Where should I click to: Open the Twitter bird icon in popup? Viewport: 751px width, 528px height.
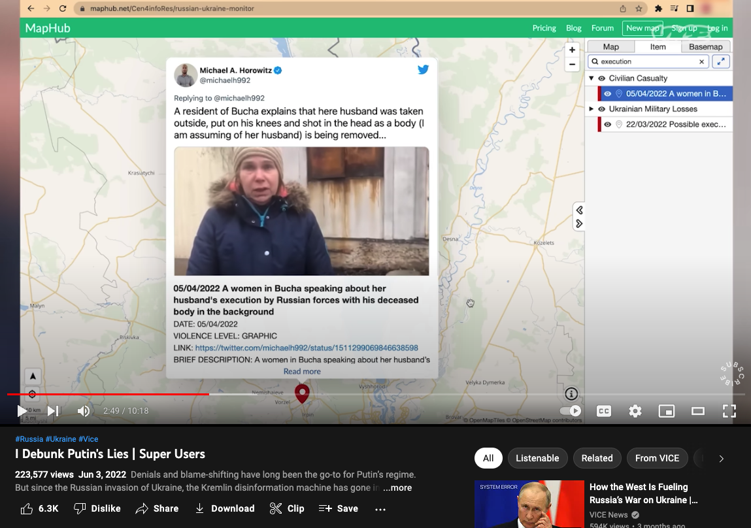[x=423, y=69]
